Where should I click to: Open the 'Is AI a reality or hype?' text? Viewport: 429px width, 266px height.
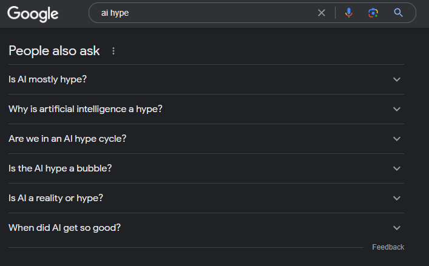[56, 198]
